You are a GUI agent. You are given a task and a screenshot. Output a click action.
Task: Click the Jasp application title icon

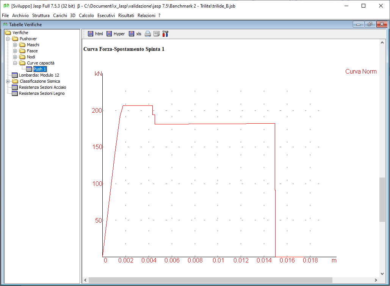coord(6,6)
